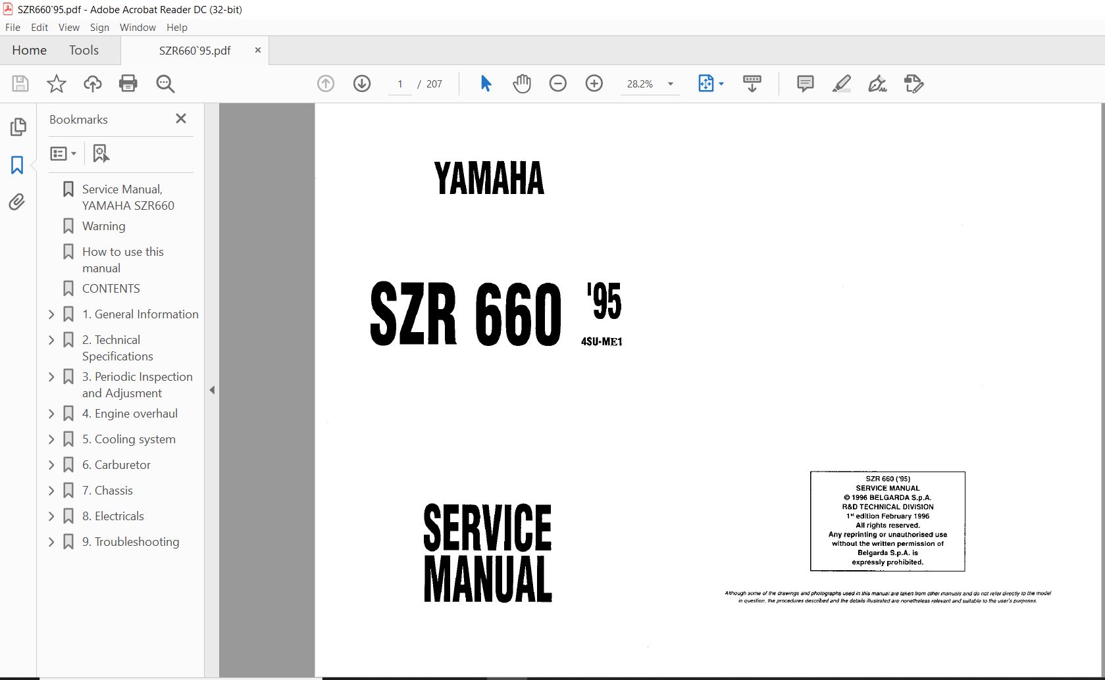1105x680 pixels.
Task: Switch to the Tools tab
Action: (84, 50)
